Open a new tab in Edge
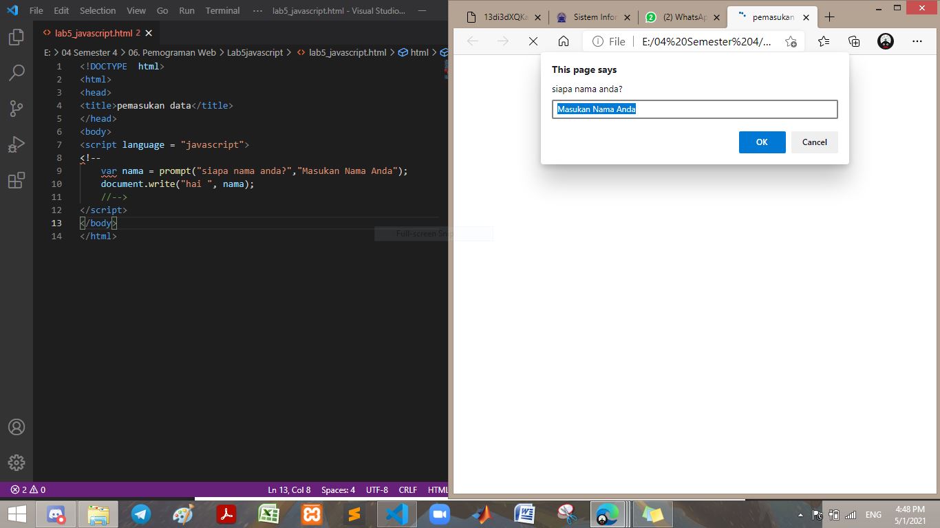 pos(829,17)
